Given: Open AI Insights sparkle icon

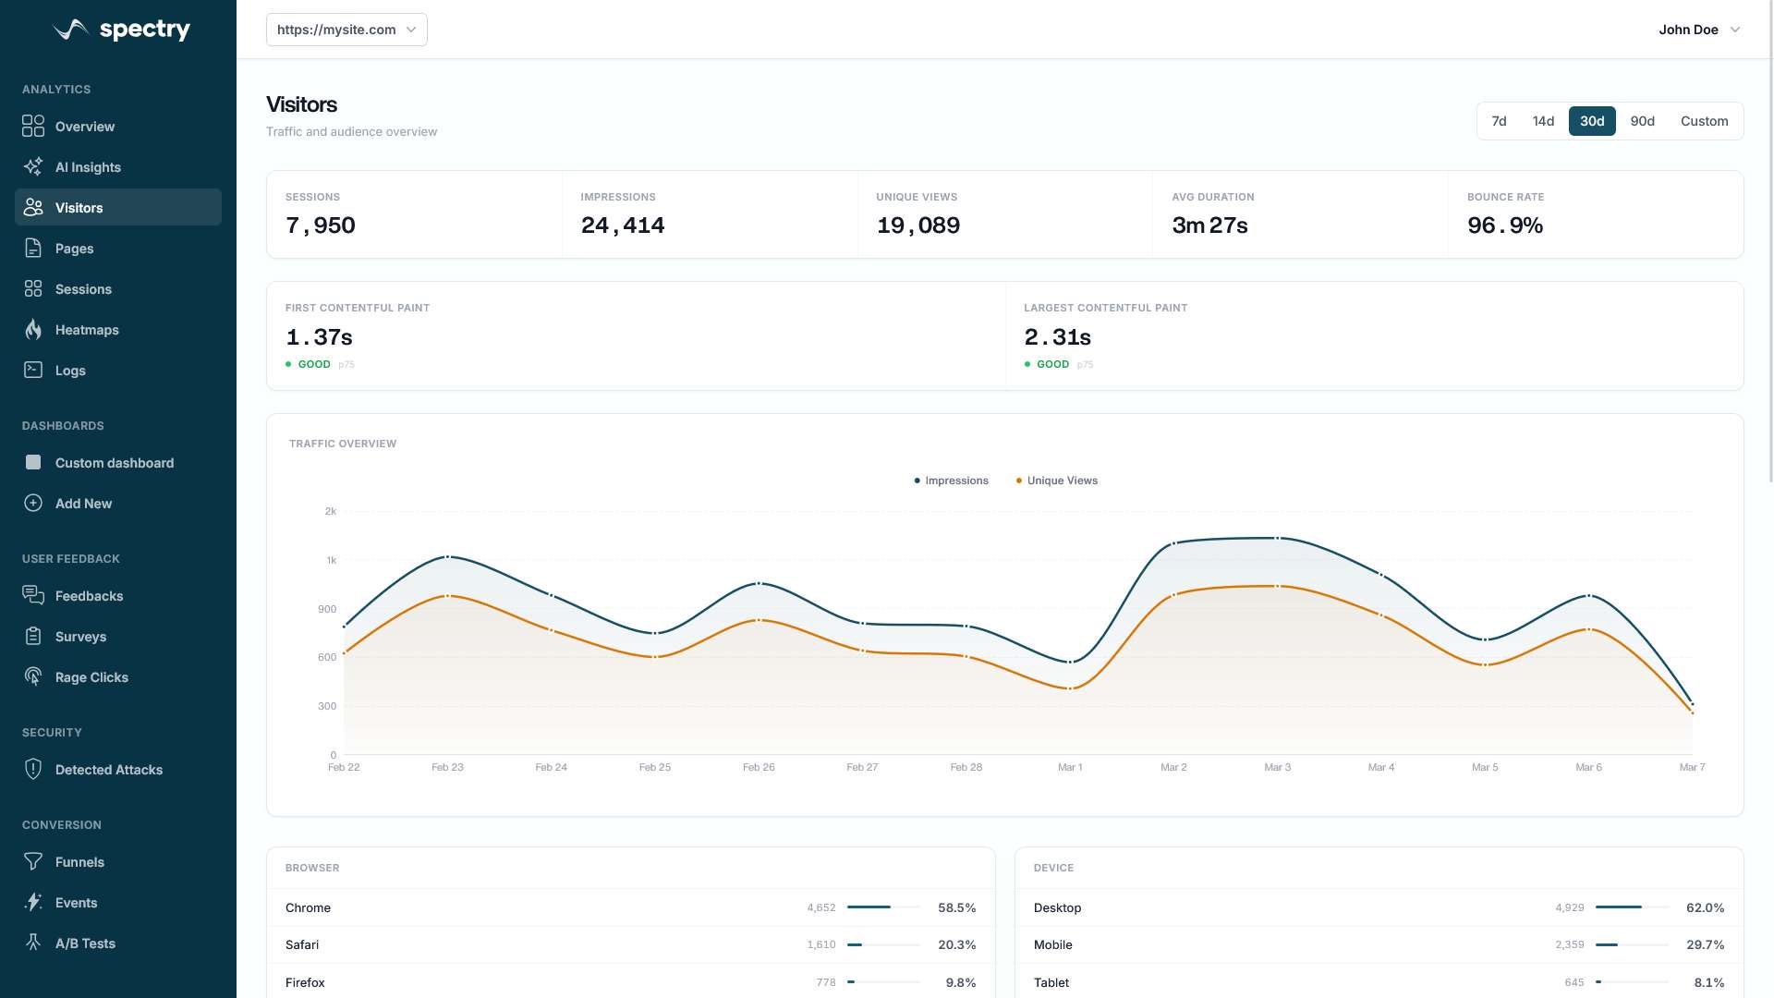Looking at the screenshot, I should pyautogui.click(x=33, y=167).
